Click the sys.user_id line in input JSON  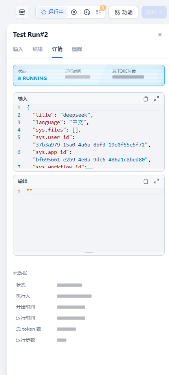coord(88,141)
